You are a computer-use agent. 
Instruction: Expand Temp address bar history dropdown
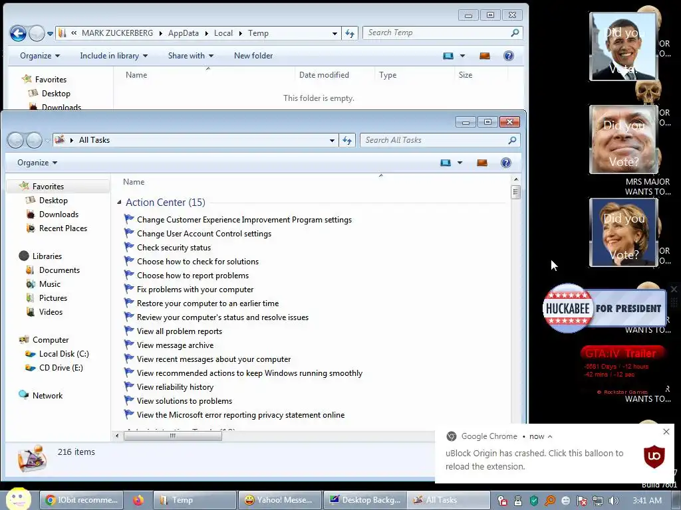click(335, 33)
